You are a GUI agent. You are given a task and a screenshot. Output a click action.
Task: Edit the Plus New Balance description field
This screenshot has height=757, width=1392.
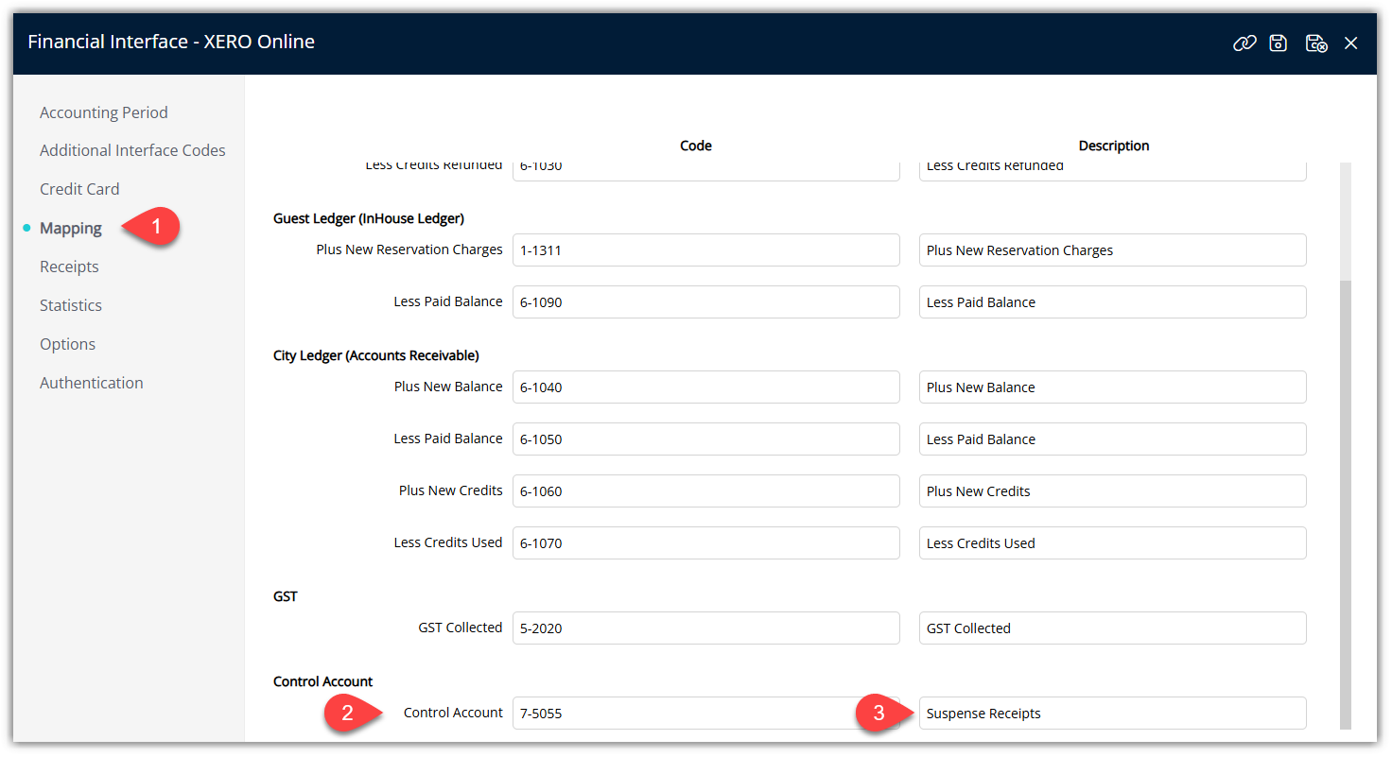click(1113, 387)
